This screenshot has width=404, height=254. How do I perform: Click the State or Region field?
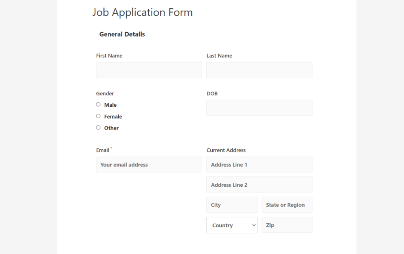point(287,205)
